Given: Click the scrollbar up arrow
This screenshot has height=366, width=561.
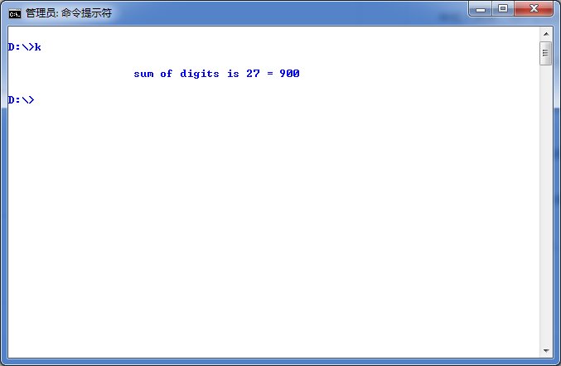Looking at the screenshot, I should pos(545,33).
